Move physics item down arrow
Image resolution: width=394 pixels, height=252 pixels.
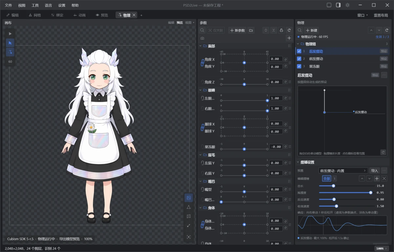tap(379, 30)
